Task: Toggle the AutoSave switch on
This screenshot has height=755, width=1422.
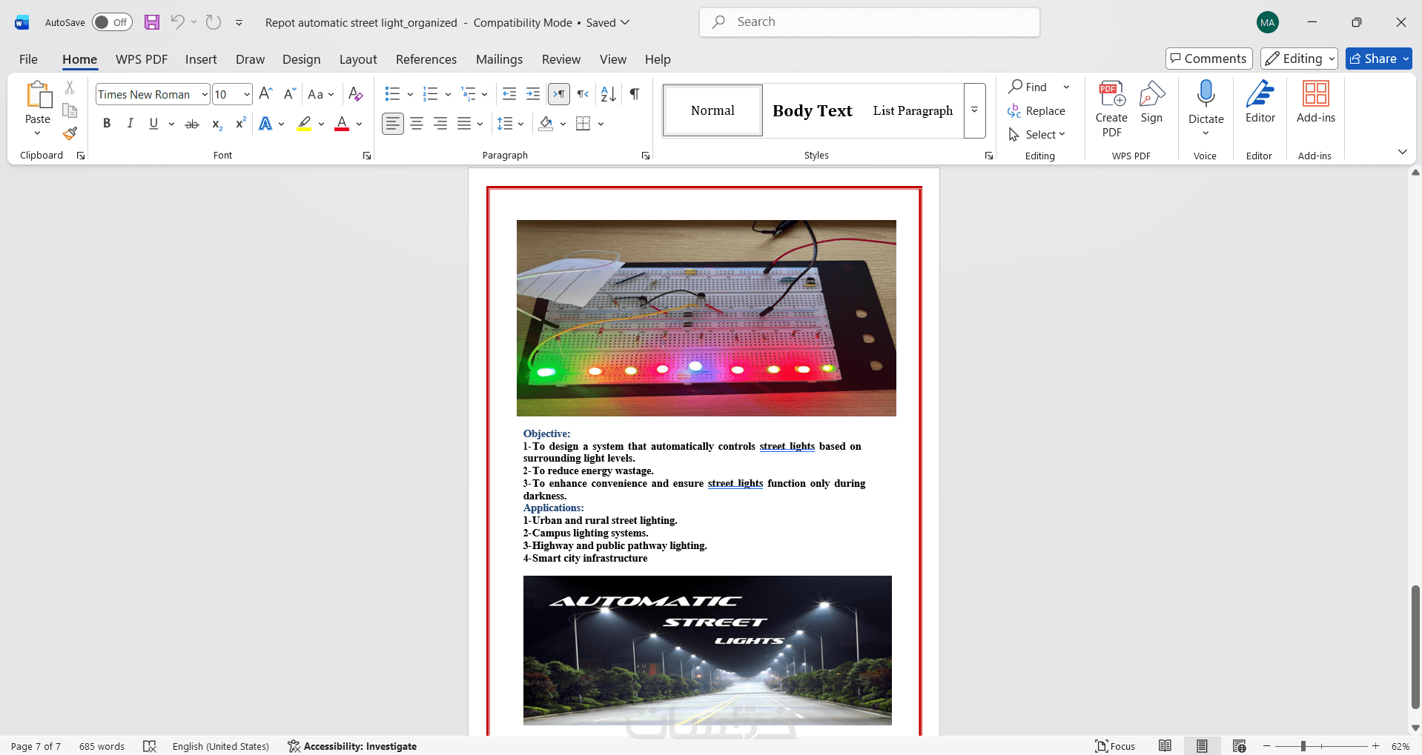Action: (112, 22)
